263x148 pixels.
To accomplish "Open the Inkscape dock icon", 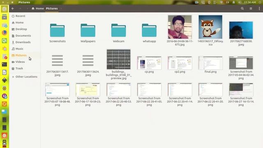I will [5, 80].
